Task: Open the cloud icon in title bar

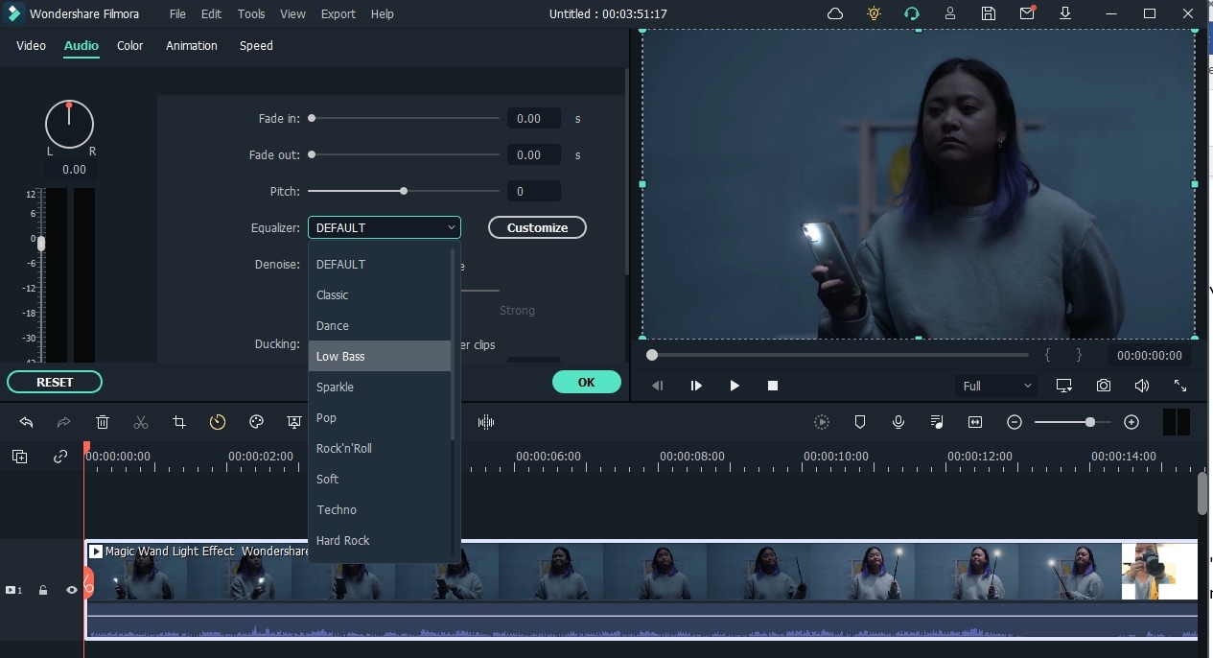Action: click(x=835, y=13)
